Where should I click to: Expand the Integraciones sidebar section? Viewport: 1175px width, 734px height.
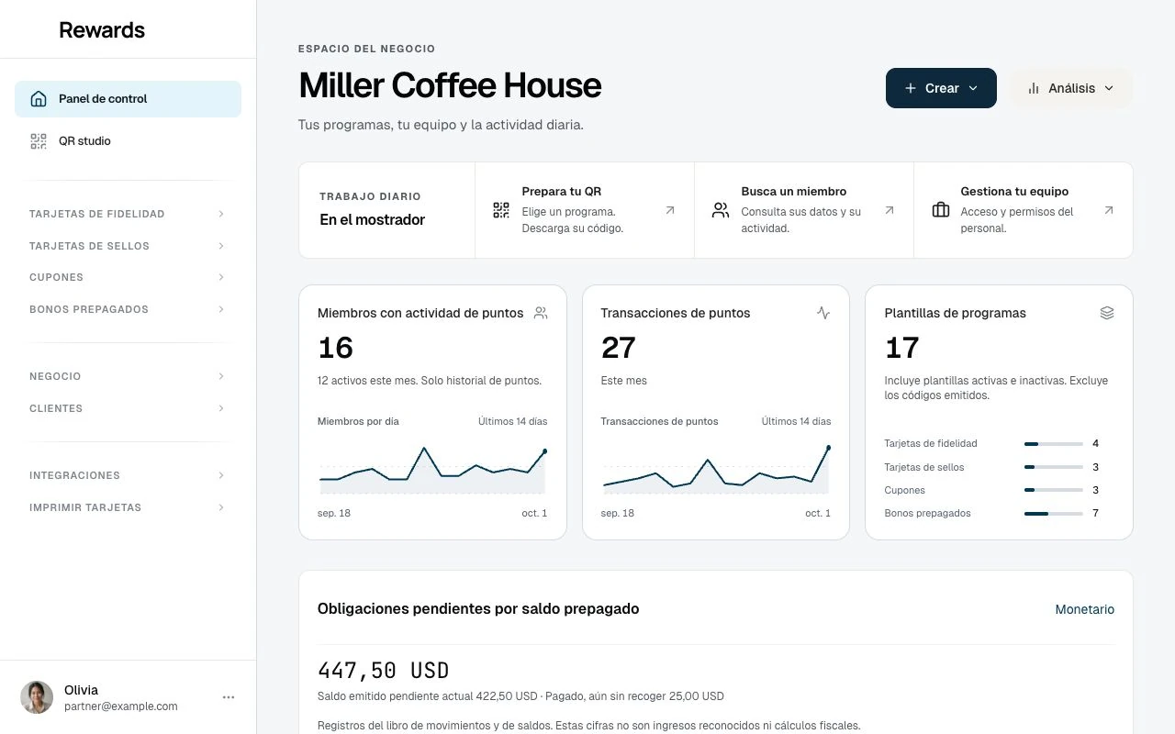(128, 475)
